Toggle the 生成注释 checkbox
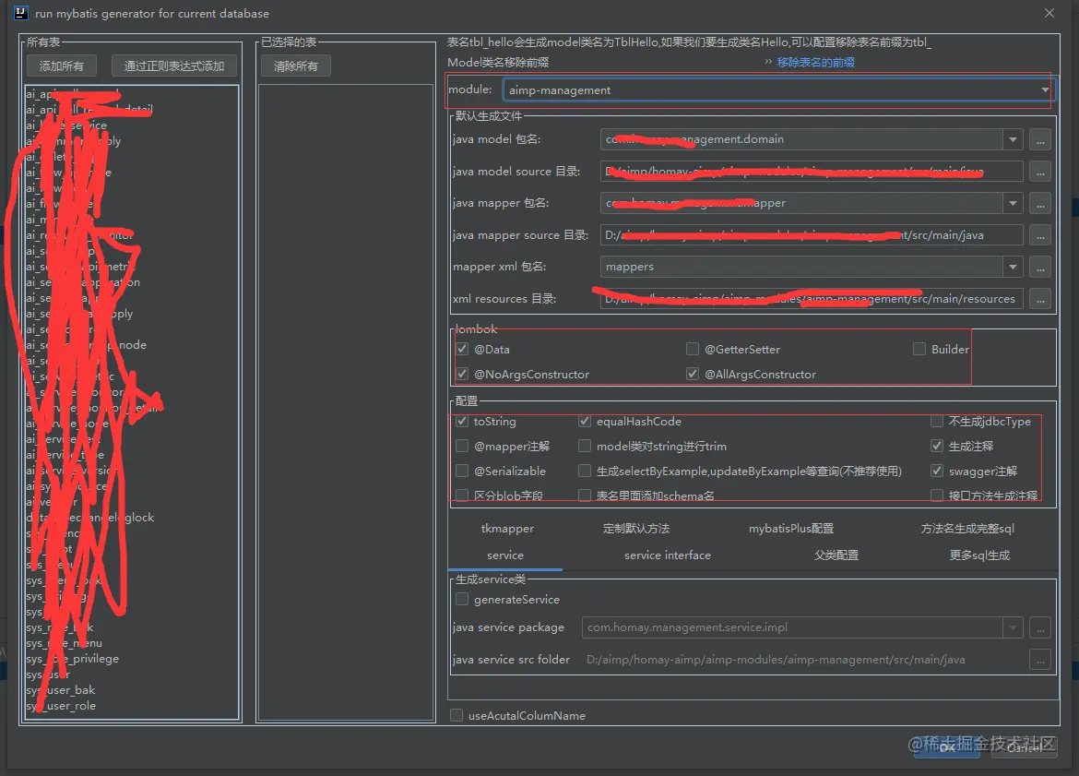Image resolution: width=1079 pixels, height=776 pixels. pos(937,447)
